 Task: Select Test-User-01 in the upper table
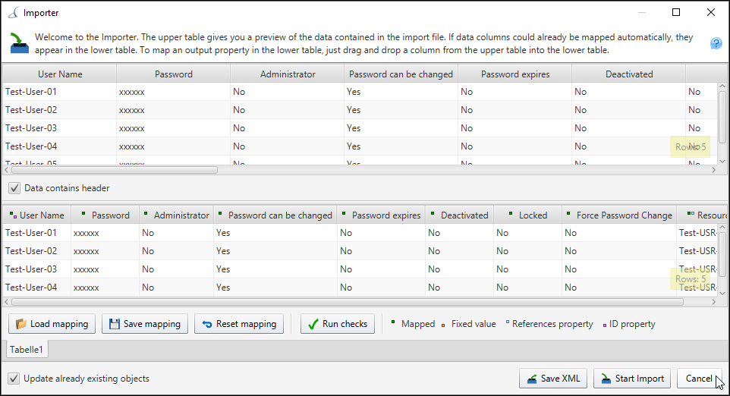click(x=31, y=92)
